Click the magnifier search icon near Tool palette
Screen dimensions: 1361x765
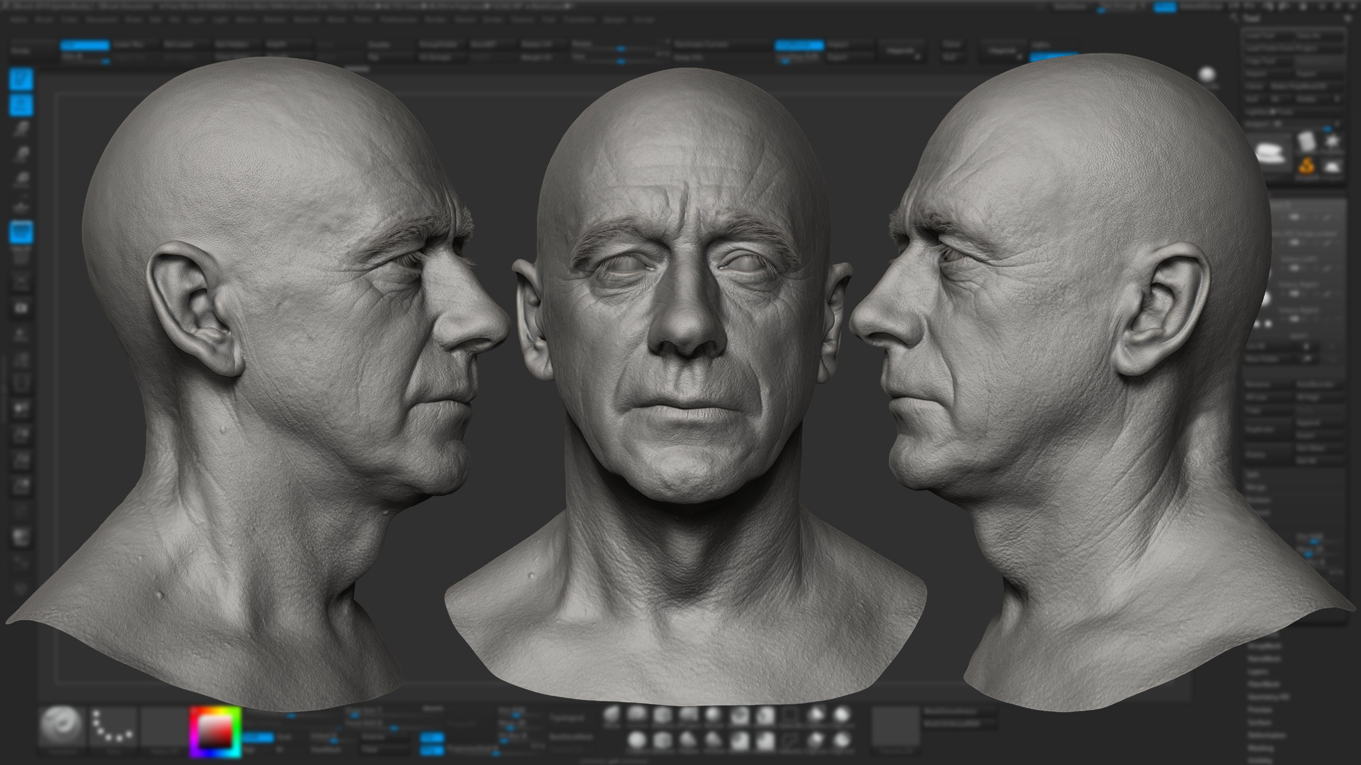pos(1348,17)
